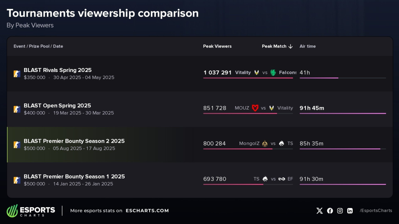Open the Facebook social icon
Image resolution: width=399 pixels, height=224 pixels.
(330, 211)
